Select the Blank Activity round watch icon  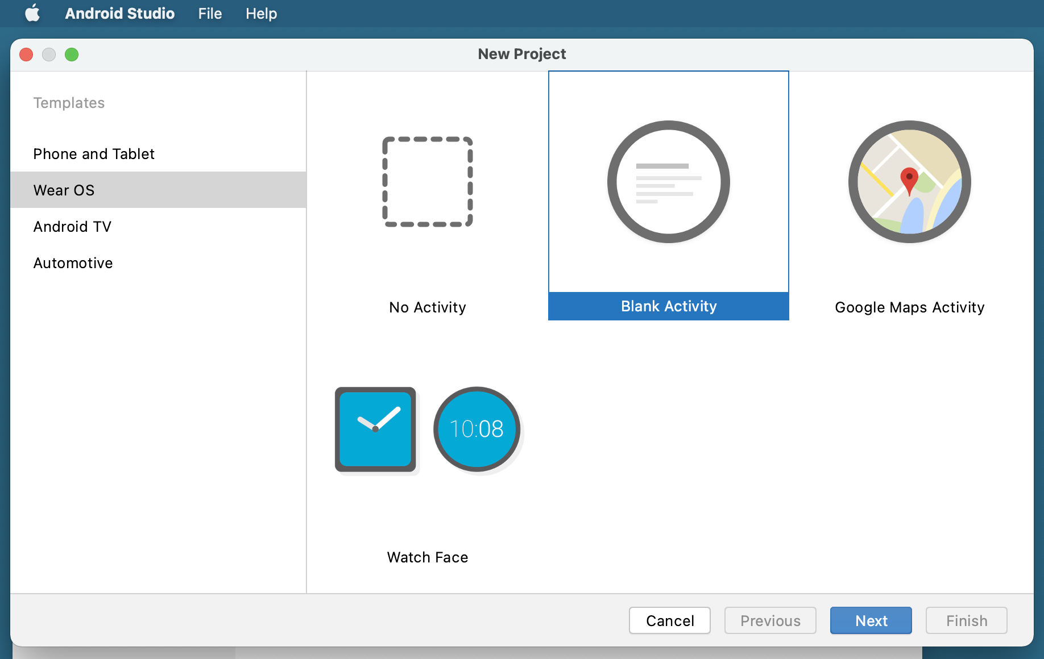669,182
